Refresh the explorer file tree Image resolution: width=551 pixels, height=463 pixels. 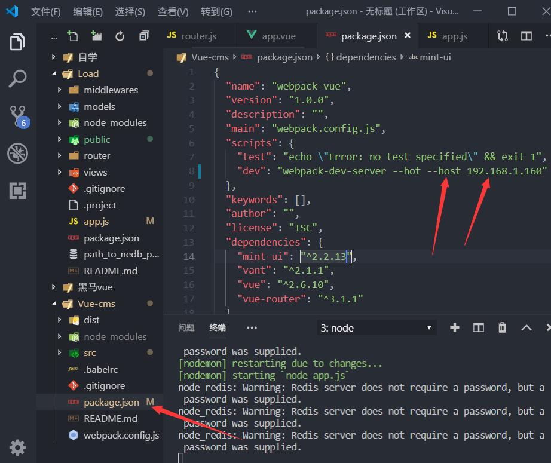(120, 36)
